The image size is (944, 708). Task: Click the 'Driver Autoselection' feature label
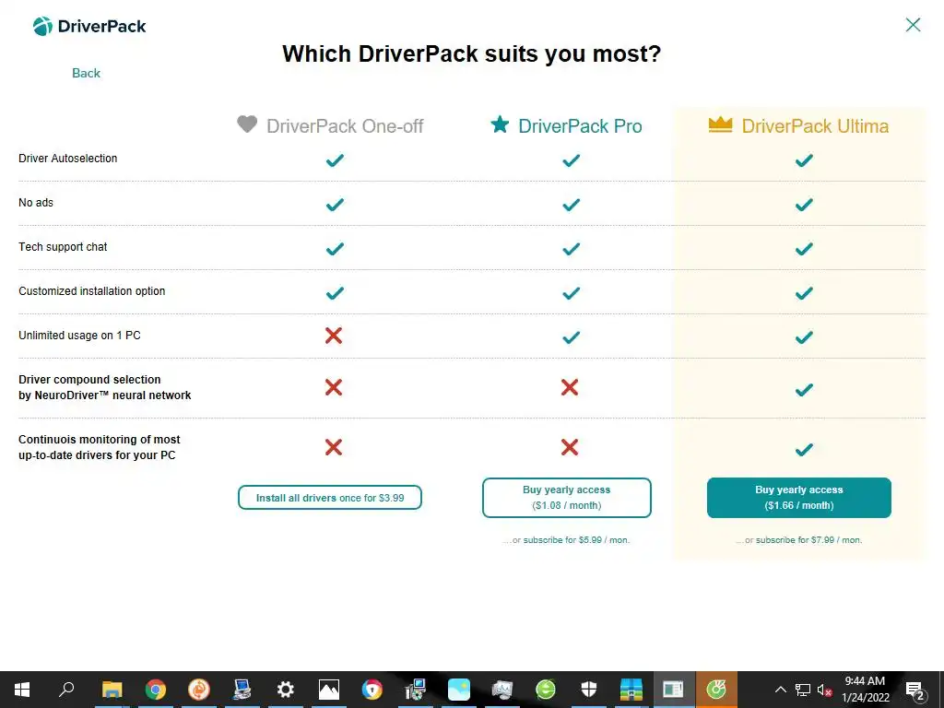pyautogui.click(x=68, y=159)
